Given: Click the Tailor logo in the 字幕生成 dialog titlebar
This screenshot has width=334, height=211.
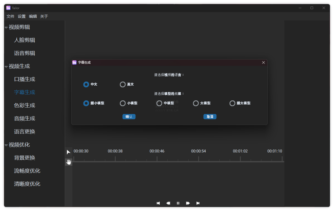Looking at the screenshot, I should tap(74, 62).
